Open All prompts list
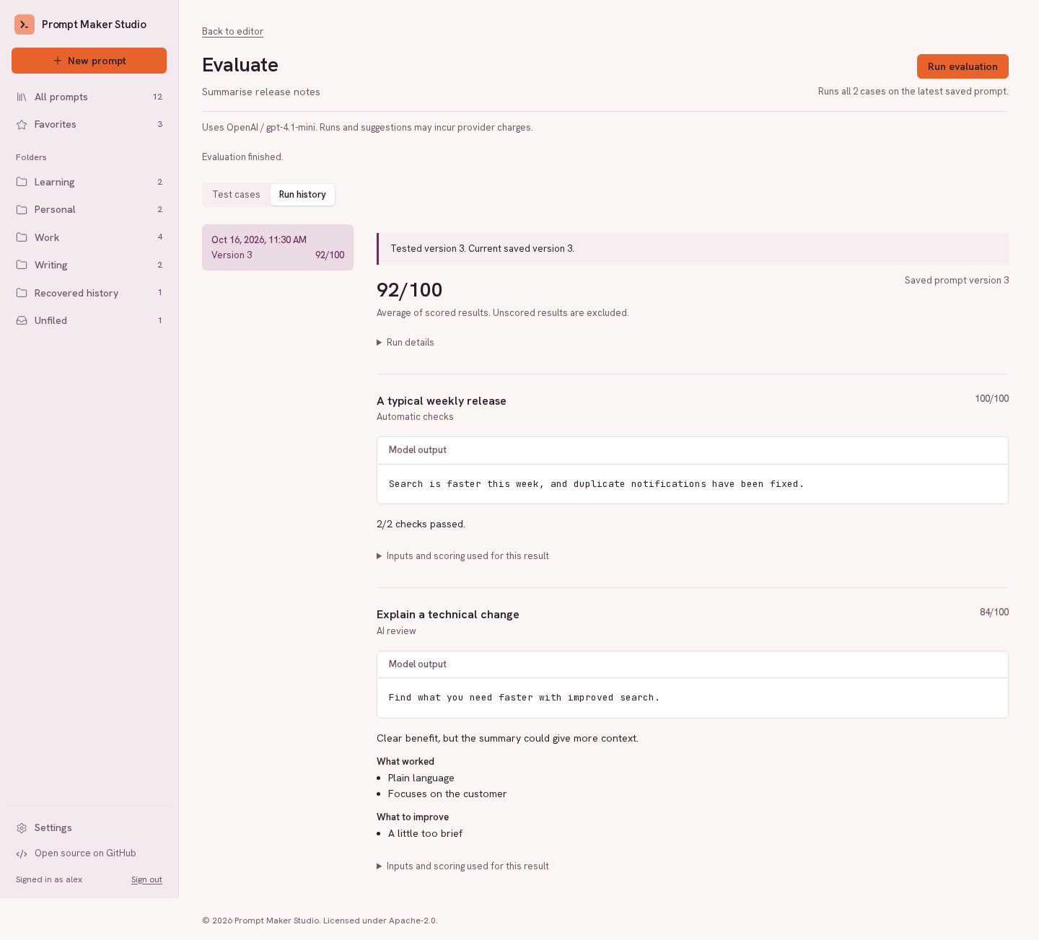This screenshot has height=940, width=1039. point(89,97)
